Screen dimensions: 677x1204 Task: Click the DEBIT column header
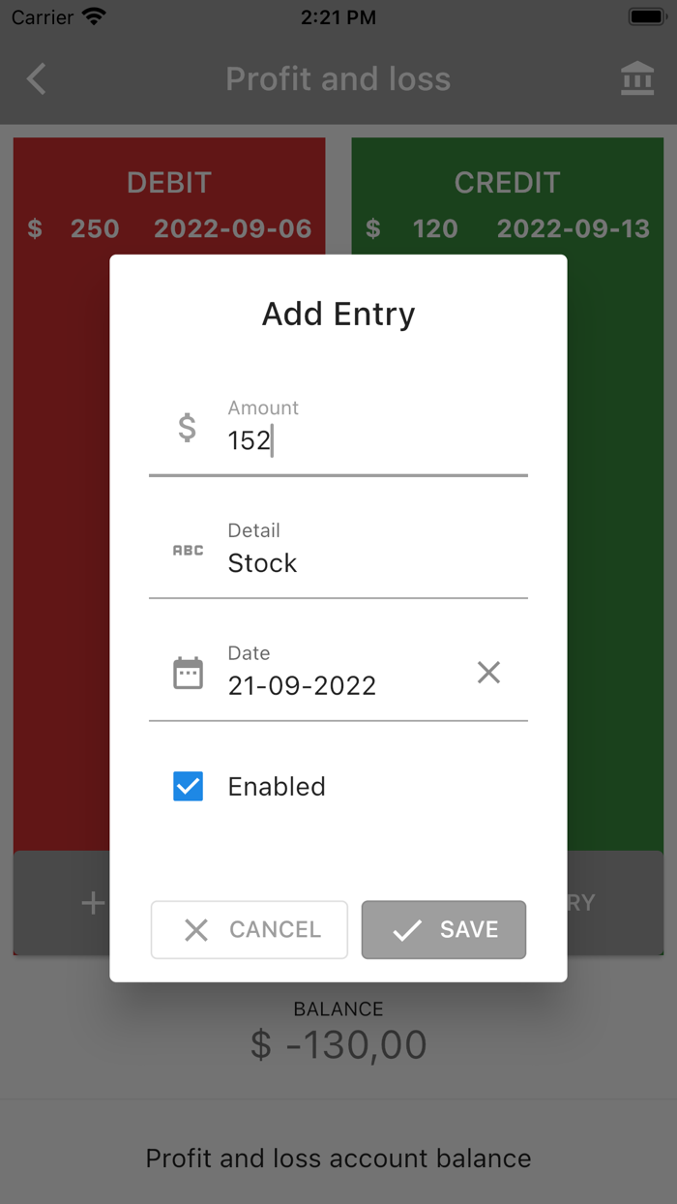(169, 182)
